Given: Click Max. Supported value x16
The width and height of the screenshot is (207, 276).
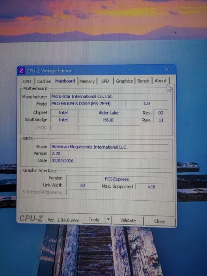Looking at the screenshot, I should [x=152, y=187].
